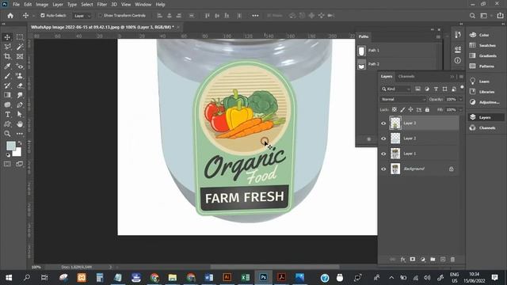Screen dimensions: 507x285
Task: Open Layers panel flyout menu
Action: tap(461, 77)
